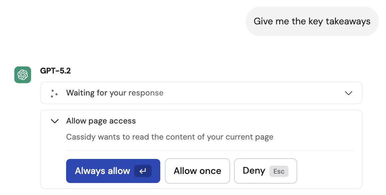Click the return arrow glyph in the blue button
The image size is (386, 195).
(x=143, y=171)
